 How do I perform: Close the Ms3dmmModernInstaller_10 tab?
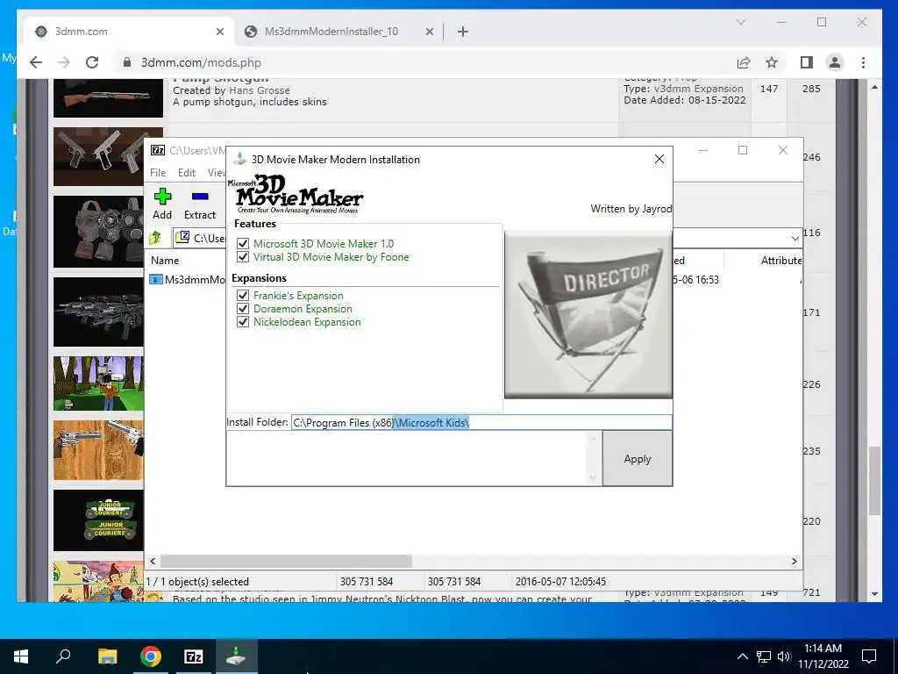pos(430,32)
